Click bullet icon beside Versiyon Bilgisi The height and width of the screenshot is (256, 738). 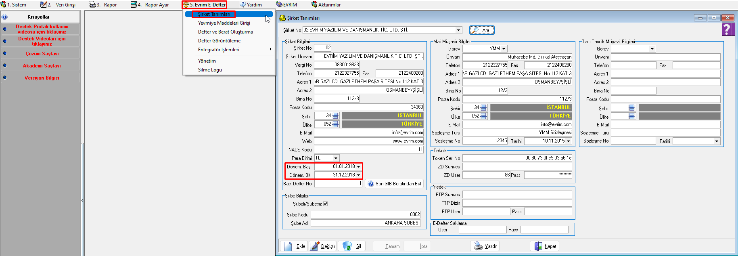[5, 78]
